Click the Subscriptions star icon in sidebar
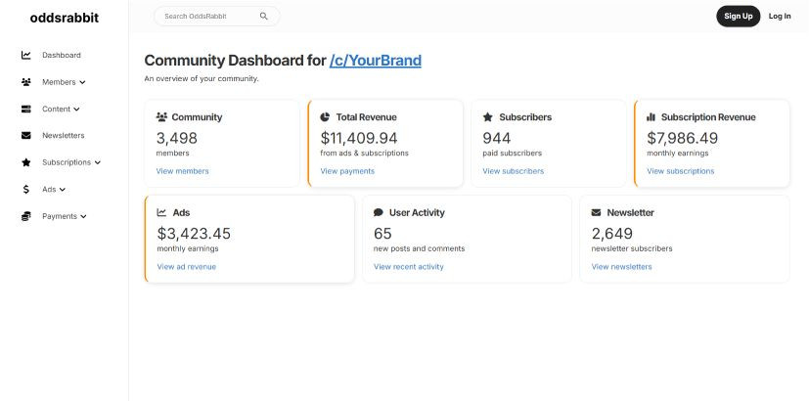The image size is (809, 401). (x=26, y=162)
